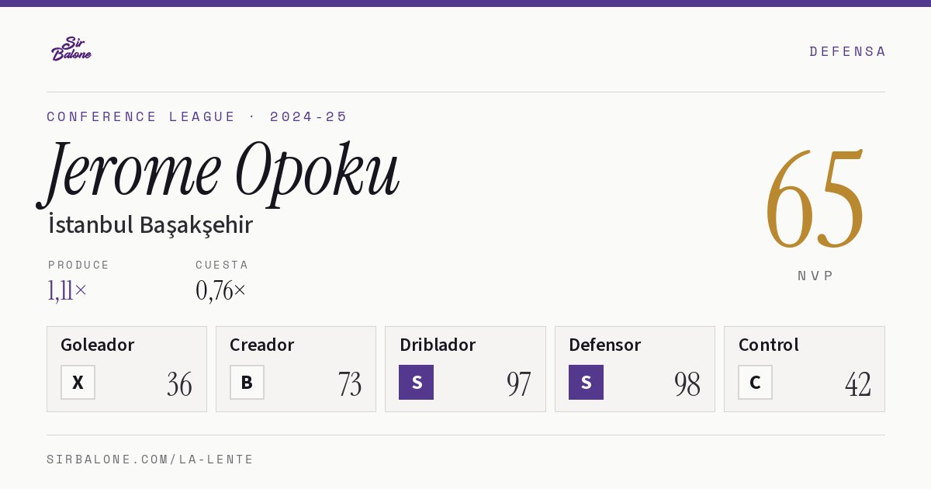Click the Jerome Opoku player name

point(219,172)
